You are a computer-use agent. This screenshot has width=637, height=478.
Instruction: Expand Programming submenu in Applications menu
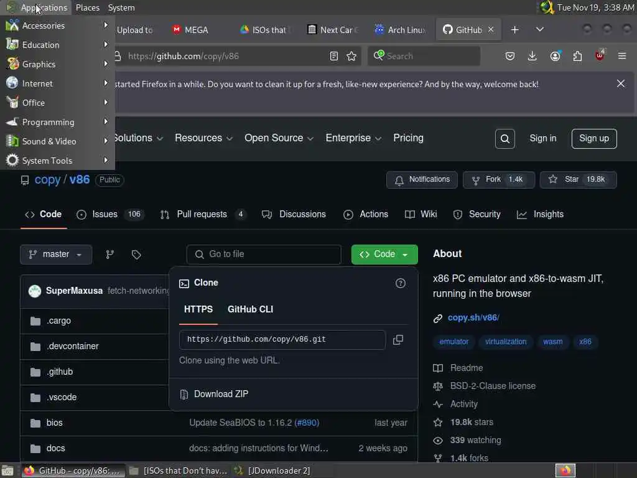[x=57, y=122]
